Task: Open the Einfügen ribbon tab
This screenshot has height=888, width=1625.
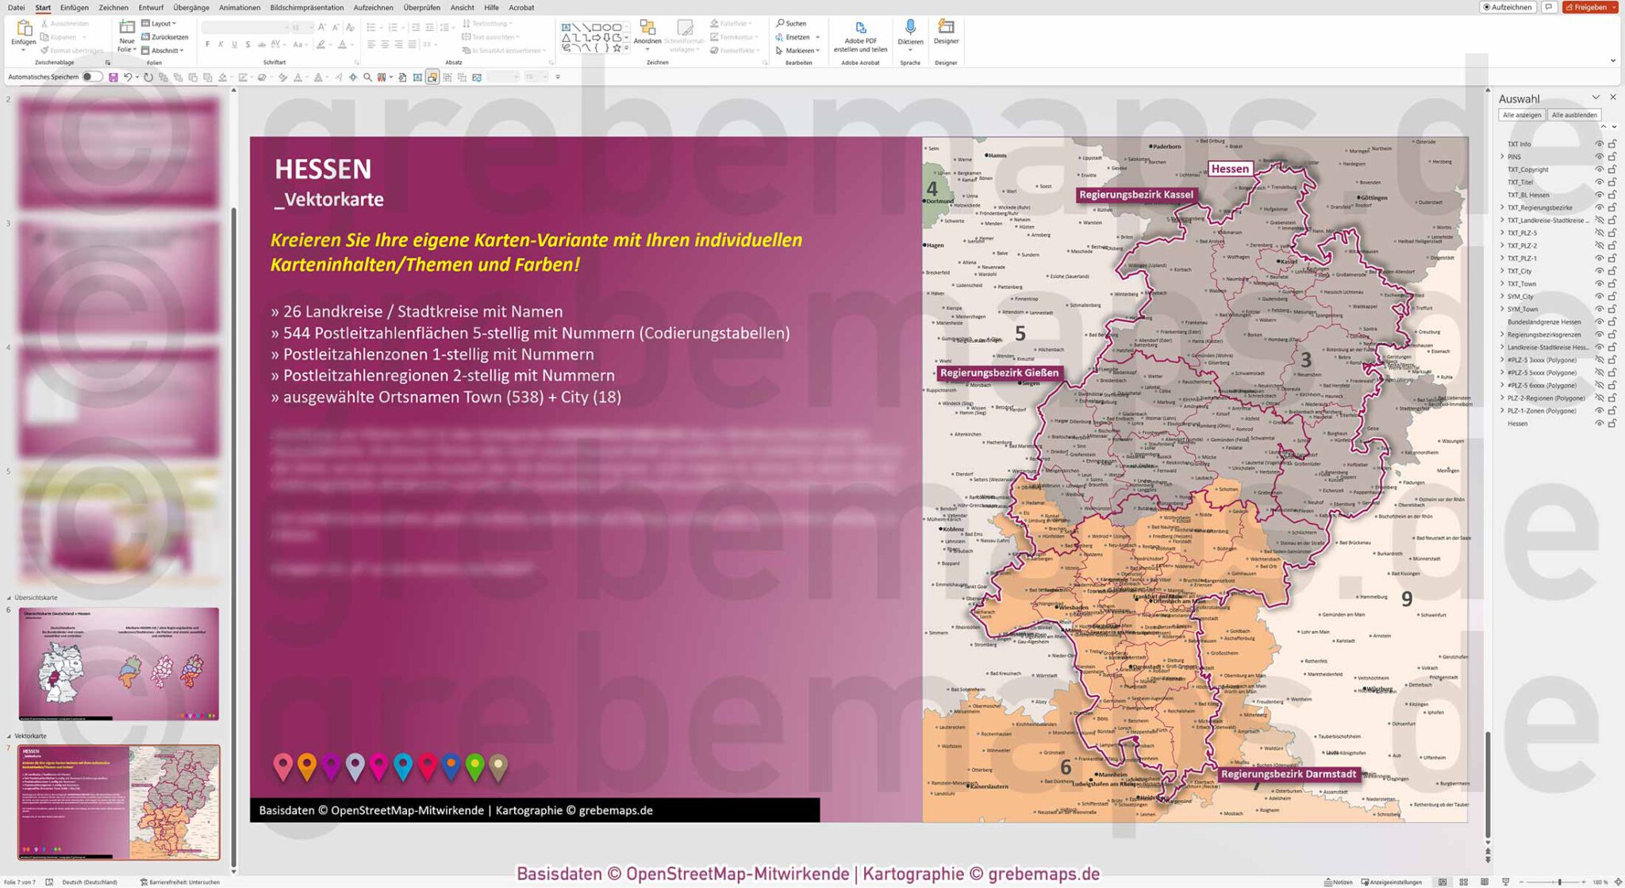Action: (74, 7)
